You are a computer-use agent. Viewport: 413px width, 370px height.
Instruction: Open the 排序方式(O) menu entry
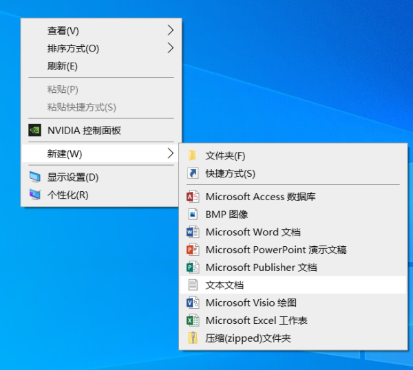101,48
